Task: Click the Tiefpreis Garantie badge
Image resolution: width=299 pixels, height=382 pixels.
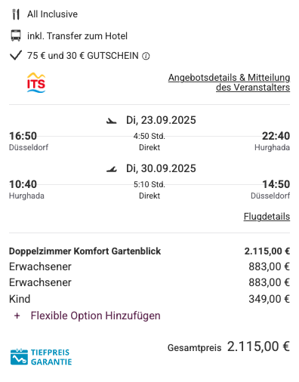Action: coord(41,357)
